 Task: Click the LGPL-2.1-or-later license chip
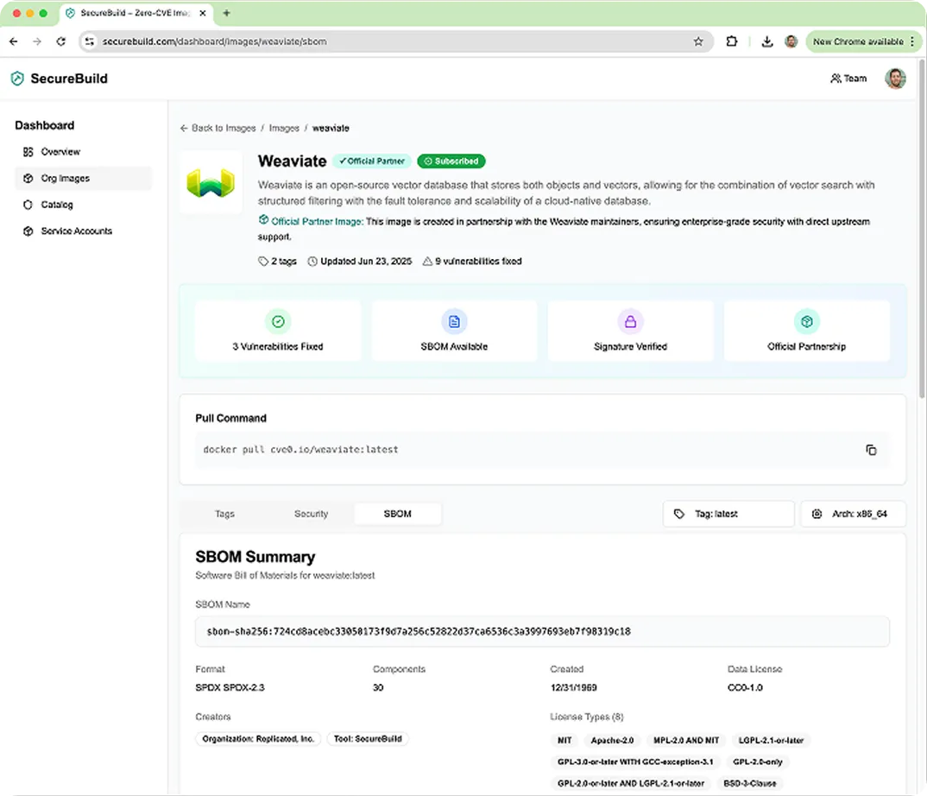click(771, 740)
